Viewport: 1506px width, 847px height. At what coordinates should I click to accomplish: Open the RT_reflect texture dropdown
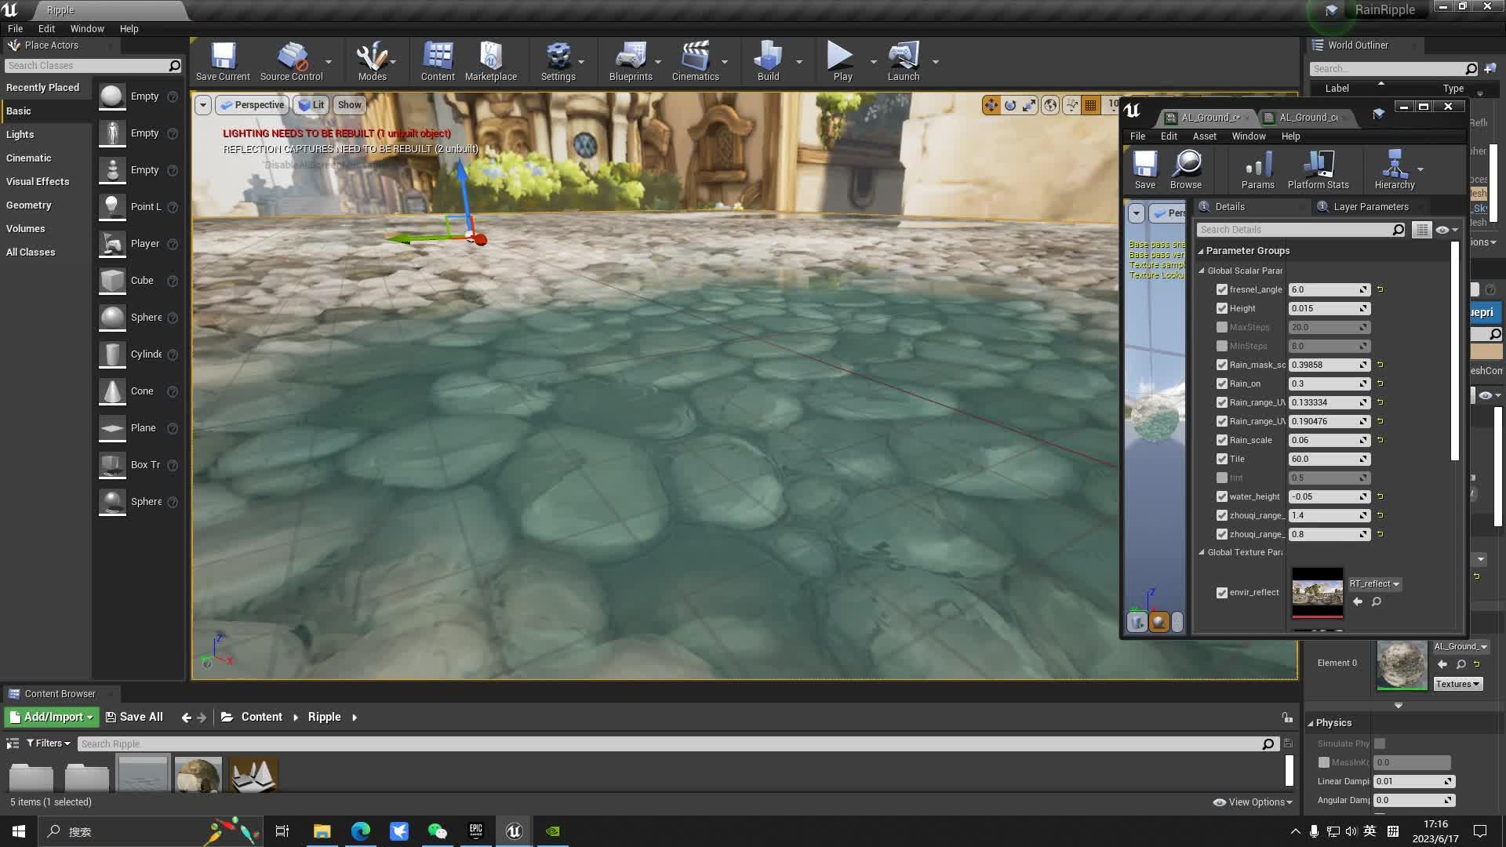coord(1374,583)
